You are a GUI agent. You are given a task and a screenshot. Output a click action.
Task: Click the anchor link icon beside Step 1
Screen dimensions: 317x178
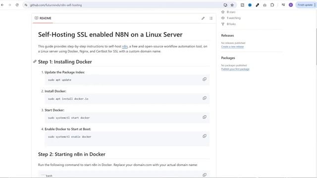[x=35, y=61]
